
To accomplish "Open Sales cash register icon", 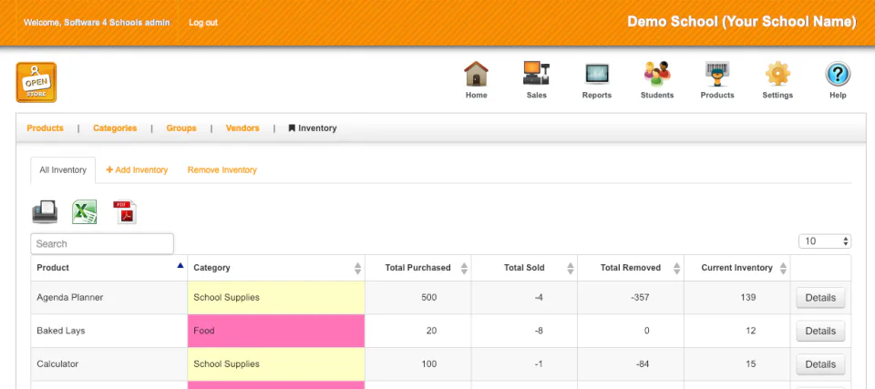I will [536, 74].
